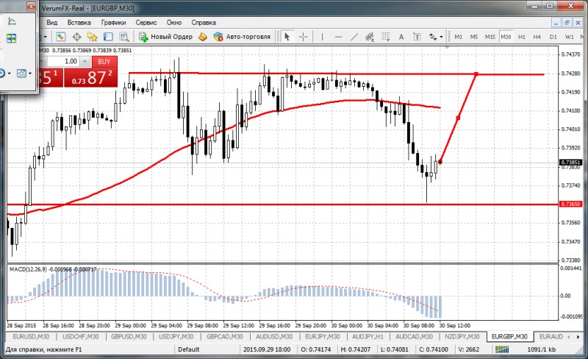Switch chart to D1 timeframe
This screenshot has width=588, height=359.
pos(553,37)
